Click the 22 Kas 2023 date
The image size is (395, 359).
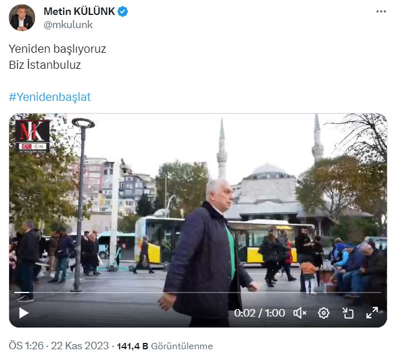[x=80, y=346]
